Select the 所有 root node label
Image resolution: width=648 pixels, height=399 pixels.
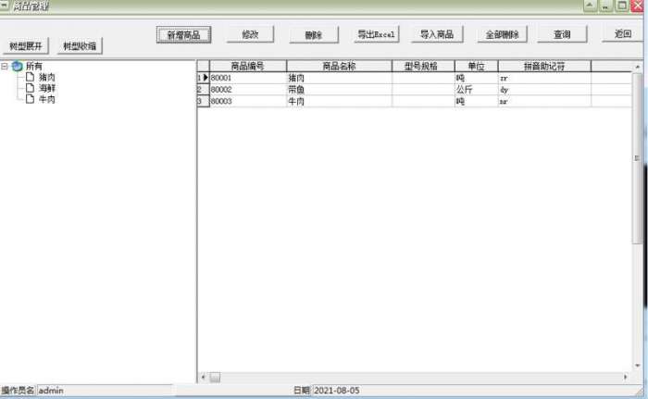click(x=34, y=66)
